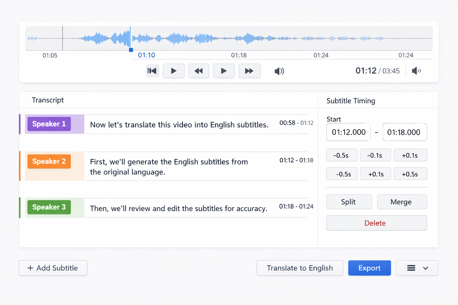Delete the selected subtitle

point(376,223)
